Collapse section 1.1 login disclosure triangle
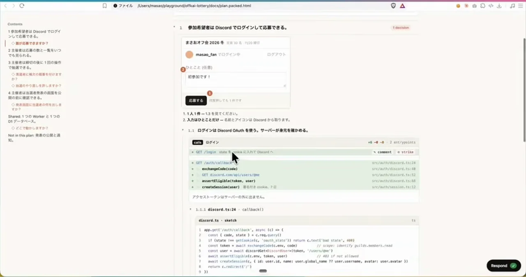526x277 pixels. [x=183, y=130]
